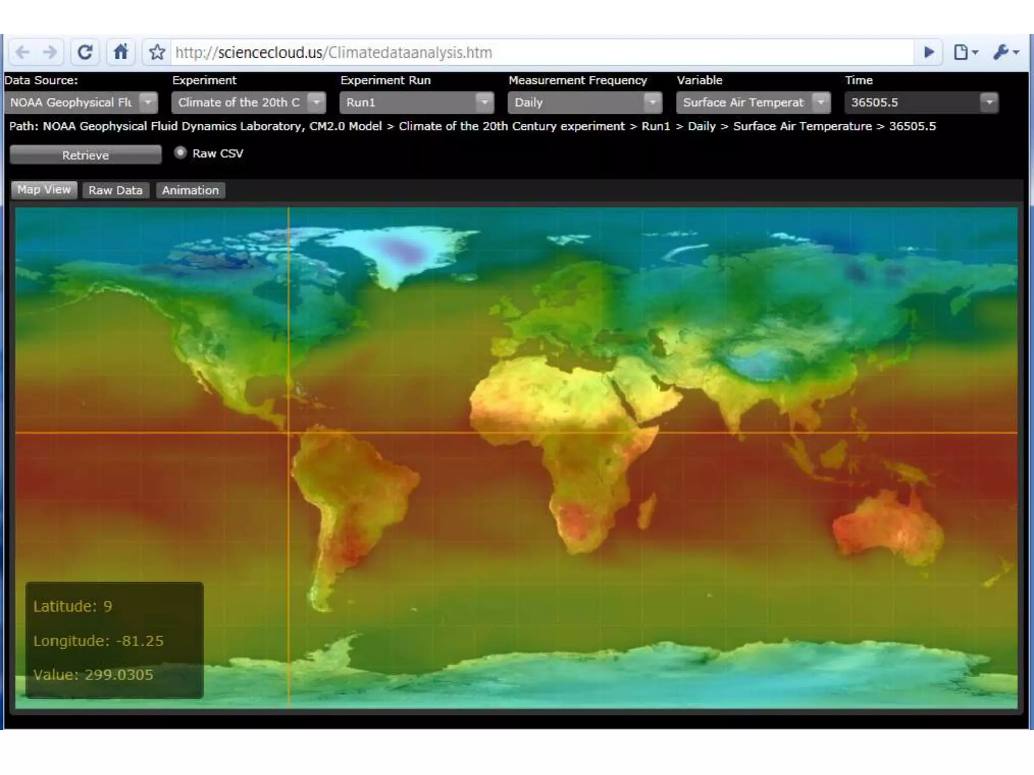The image size is (1034, 775).
Task: Select the Raw CSV radio button
Action: click(180, 153)
